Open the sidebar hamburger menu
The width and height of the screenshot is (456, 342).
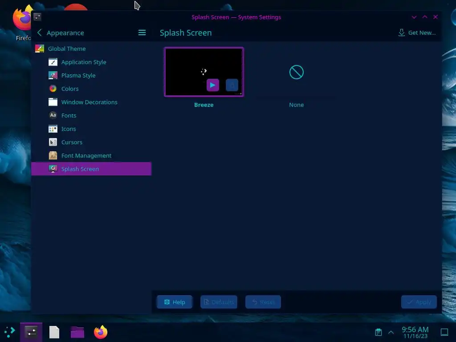[142, 33]
